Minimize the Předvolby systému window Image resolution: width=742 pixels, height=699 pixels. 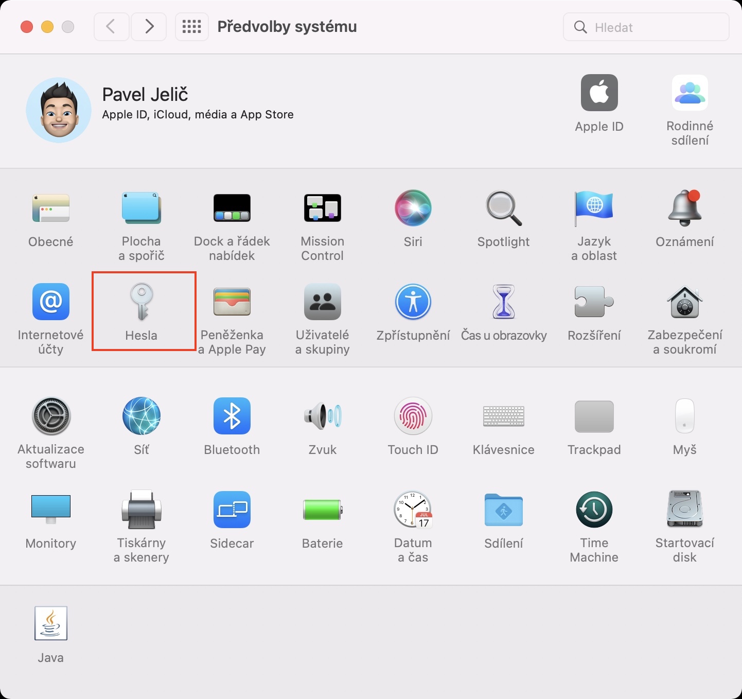[x=47, y=27]
